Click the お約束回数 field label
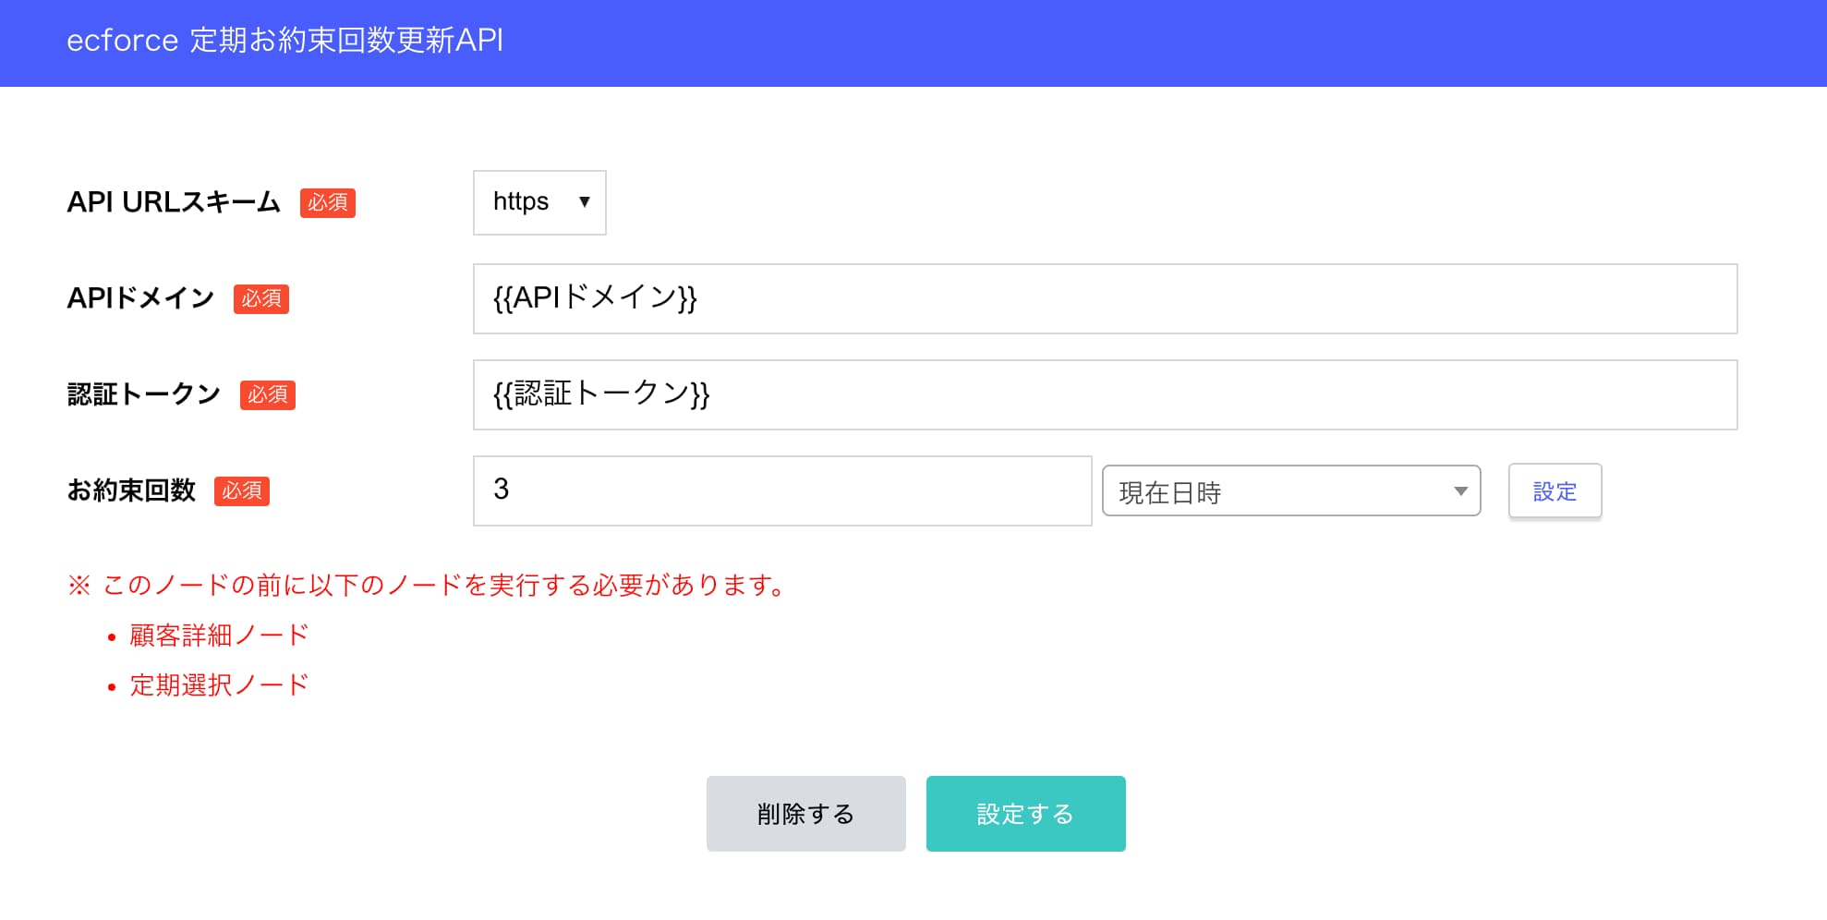 (x=131, y=490)
